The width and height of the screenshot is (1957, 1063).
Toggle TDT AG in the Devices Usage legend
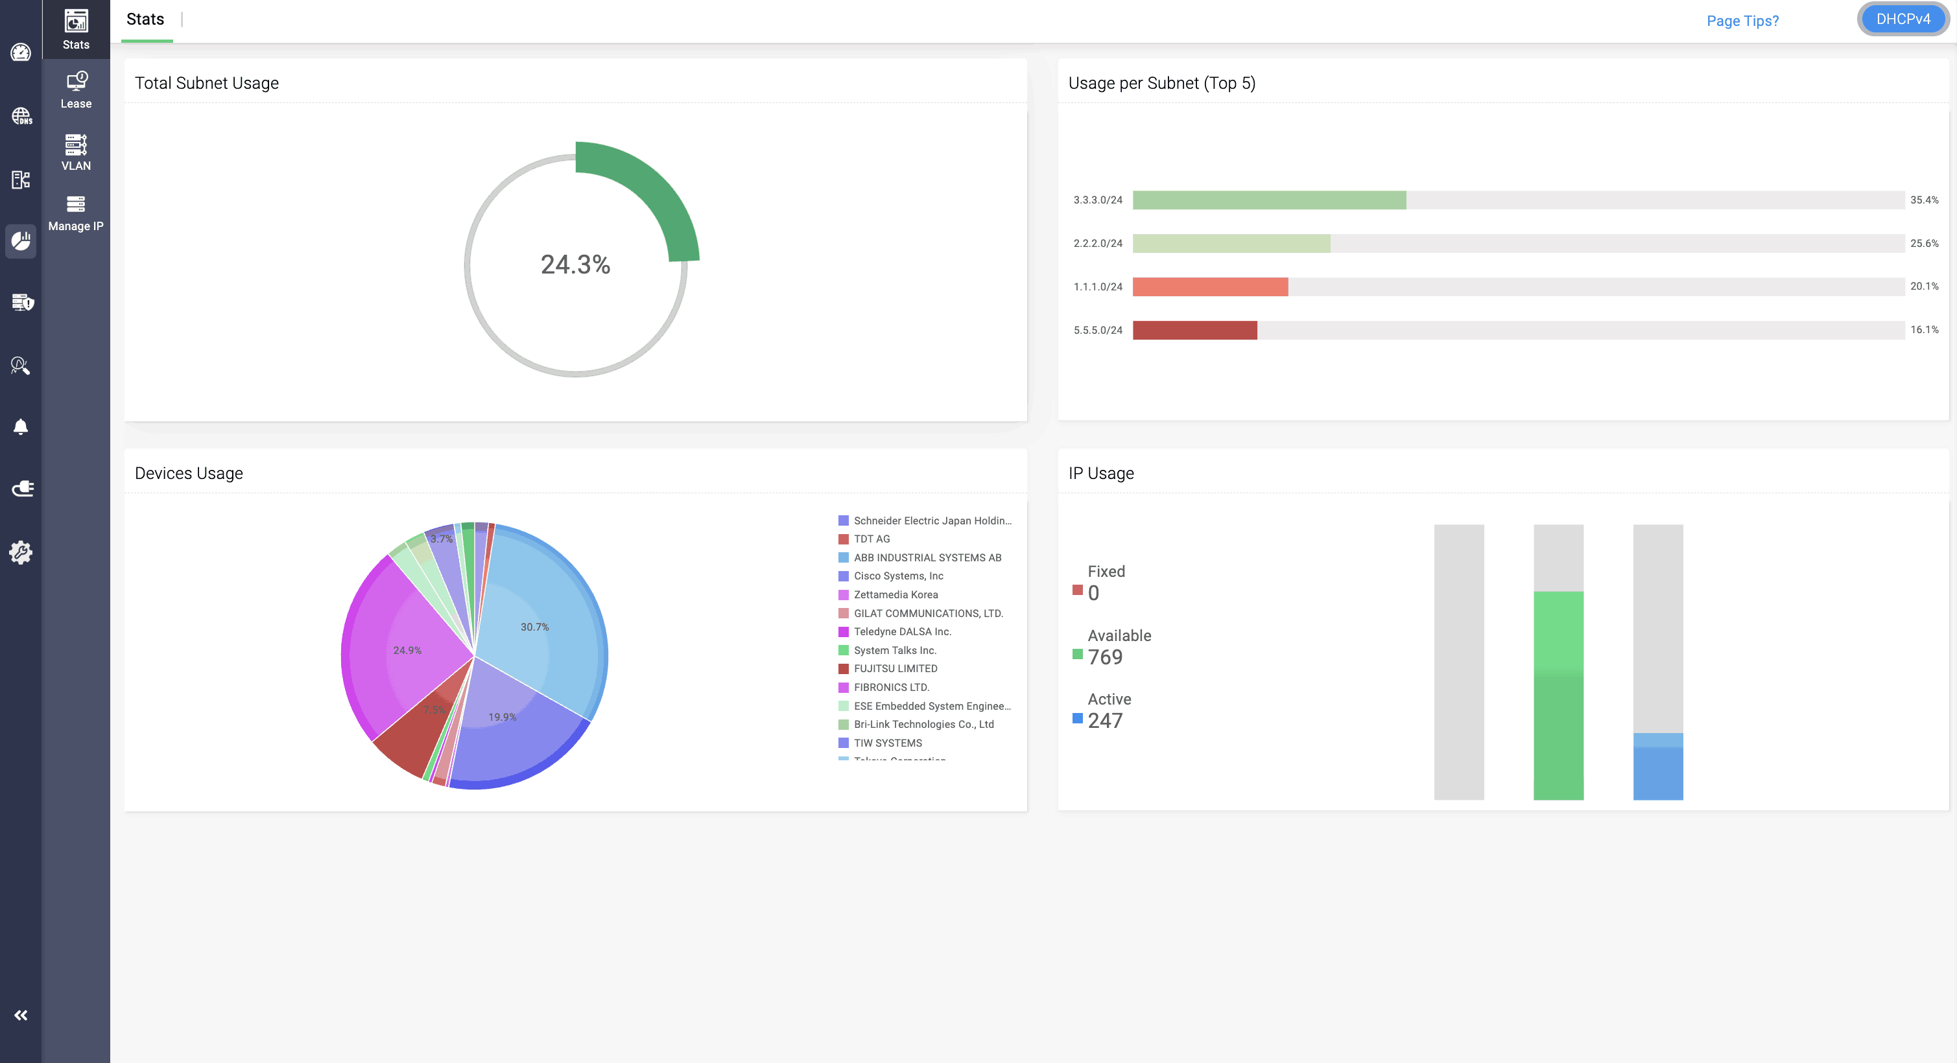pyautogui.click(x=871, y=539)
